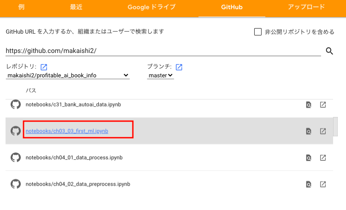Preview ch04_01_data_process notebook with file-search icon
346x210 pixels.
coord(309,158)
